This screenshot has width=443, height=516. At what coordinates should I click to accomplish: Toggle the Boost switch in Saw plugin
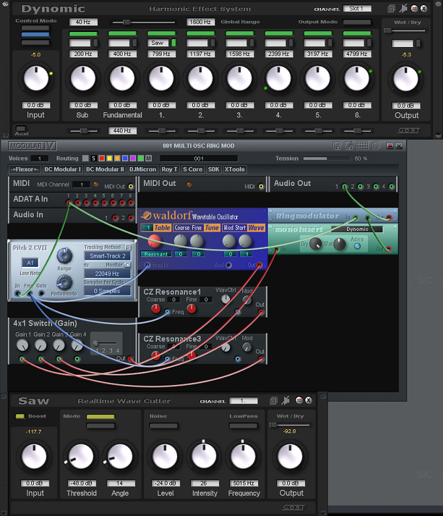(20, 416)
